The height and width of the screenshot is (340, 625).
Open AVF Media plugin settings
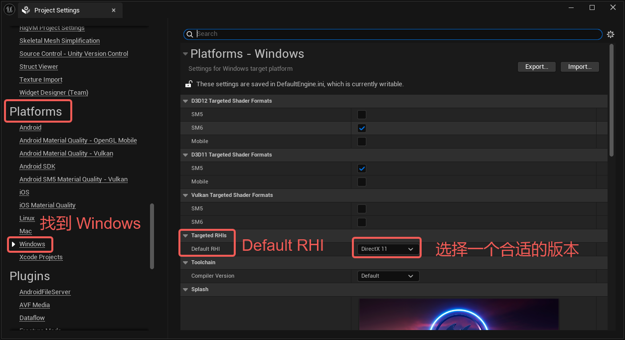pos(34,305)
